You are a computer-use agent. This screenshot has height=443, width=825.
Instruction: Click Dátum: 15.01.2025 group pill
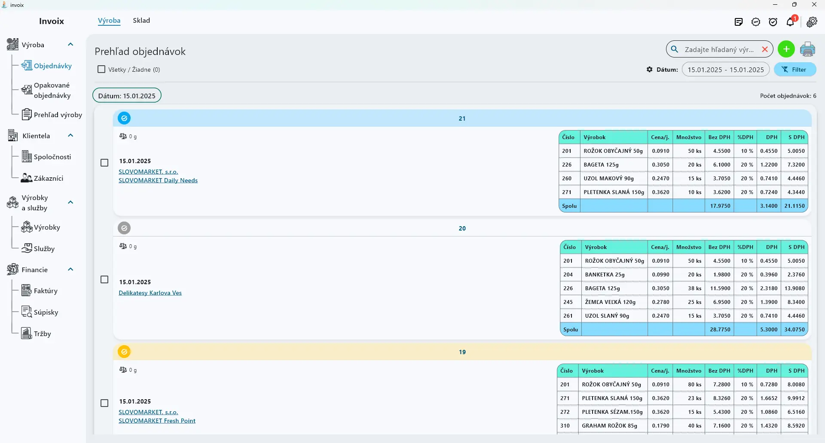coord(127,95)
